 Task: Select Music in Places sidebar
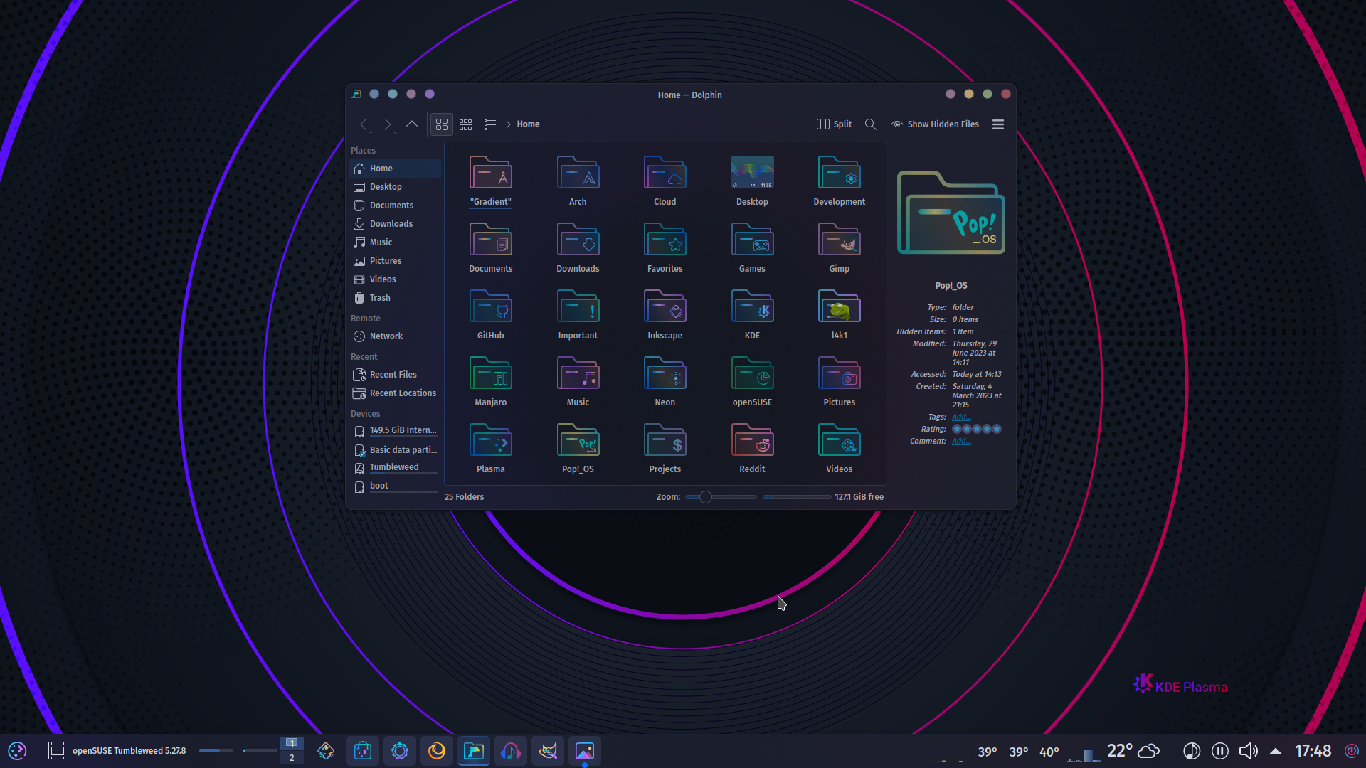pos(396,242)
